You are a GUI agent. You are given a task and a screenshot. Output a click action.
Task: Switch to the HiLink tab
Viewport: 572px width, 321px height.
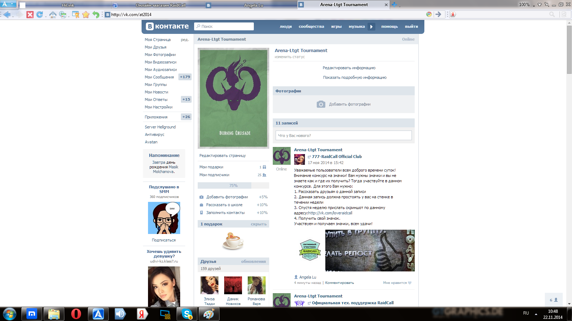point(64,5)
